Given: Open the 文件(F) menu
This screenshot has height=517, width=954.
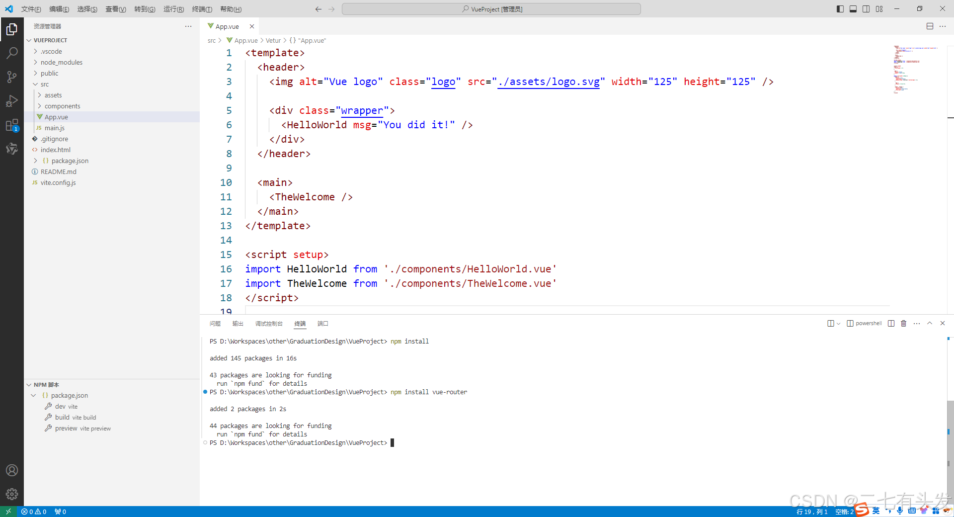Looking at the screenshot, I should click(31, 9).
